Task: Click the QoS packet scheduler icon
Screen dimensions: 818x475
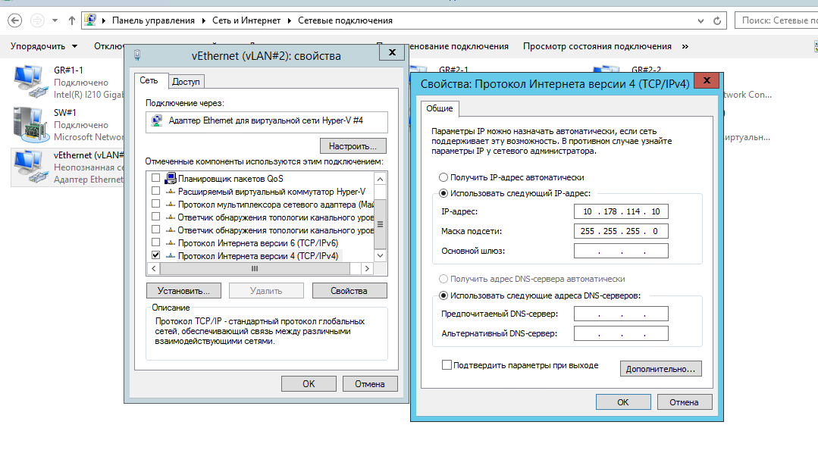Action: pyautogui.click(x=170, y=178)
